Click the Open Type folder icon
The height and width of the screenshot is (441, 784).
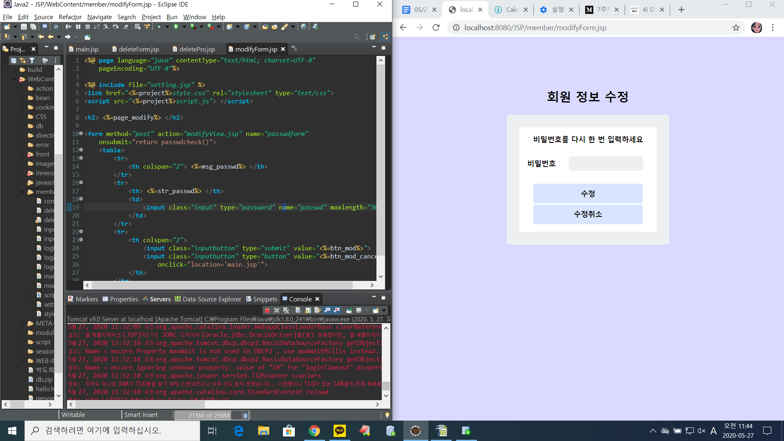[265, 27]
